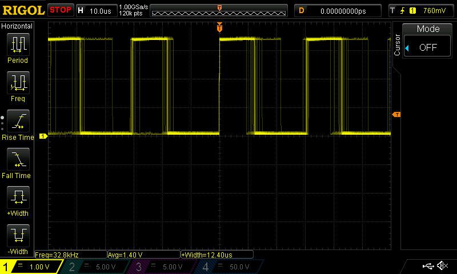Click the USB connection icon
Image resolution: width=457 pixels, height=274 pixels.
(x=428, y=266)
